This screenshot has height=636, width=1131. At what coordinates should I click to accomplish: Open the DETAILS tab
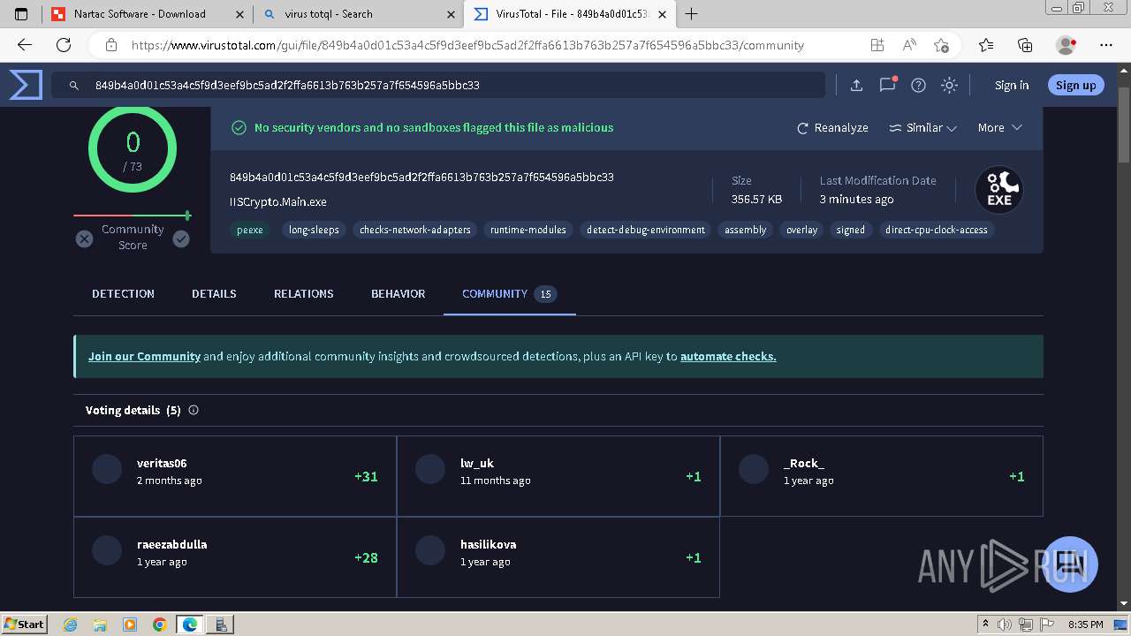click(x=214, y=293)
